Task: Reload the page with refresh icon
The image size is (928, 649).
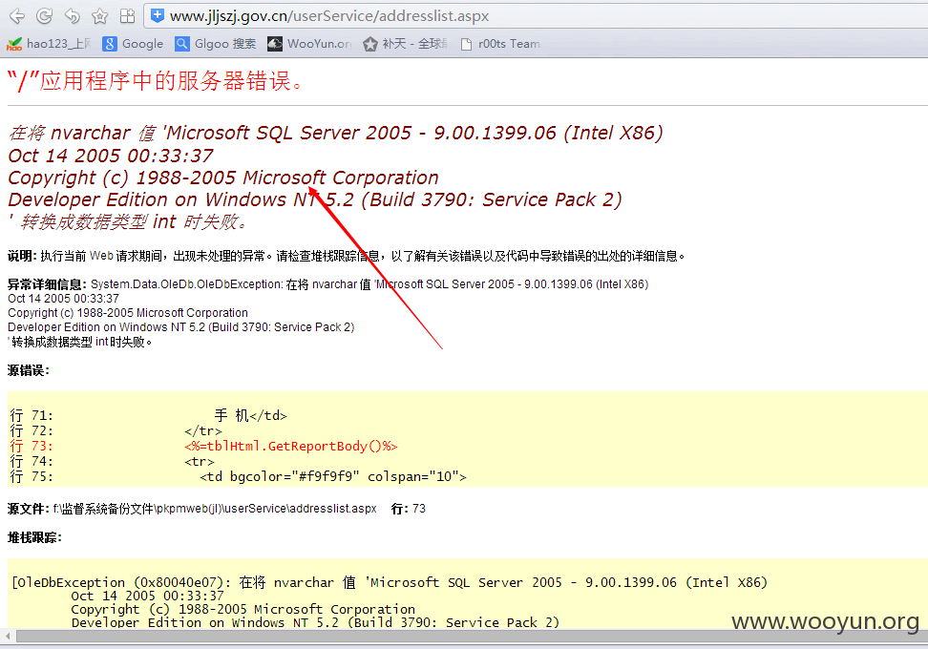Action: [x=44, y=16]
